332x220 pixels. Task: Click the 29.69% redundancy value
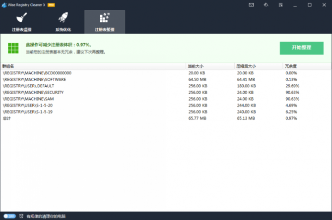click(x=292, y=86)
